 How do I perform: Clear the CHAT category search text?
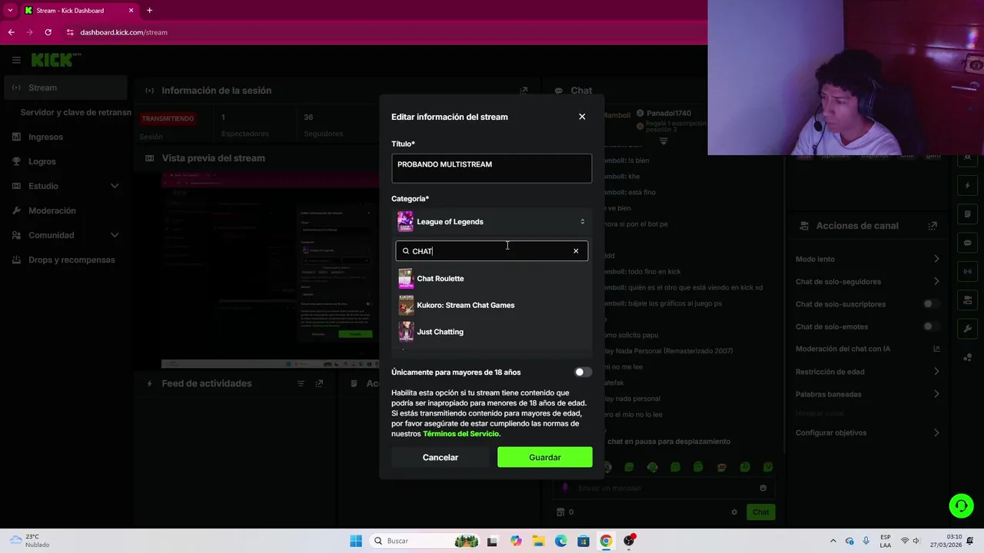[x=576, y=251]
